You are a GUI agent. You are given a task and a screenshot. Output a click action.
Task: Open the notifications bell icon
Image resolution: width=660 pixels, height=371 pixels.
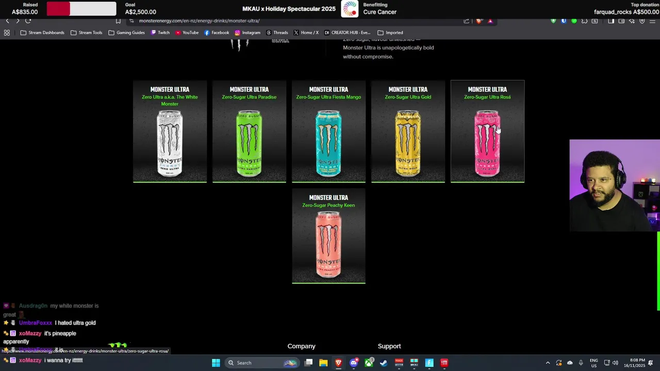[x=651, y=363]
